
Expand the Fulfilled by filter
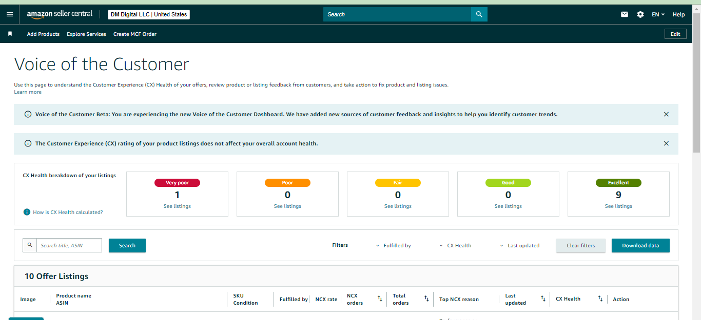click(394, 246)
